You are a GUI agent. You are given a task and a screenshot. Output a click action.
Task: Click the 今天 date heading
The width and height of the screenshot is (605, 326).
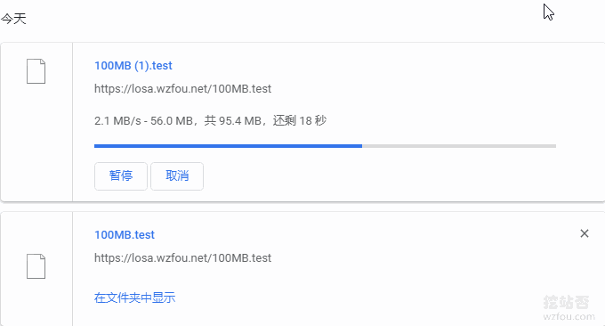point(13,19)
